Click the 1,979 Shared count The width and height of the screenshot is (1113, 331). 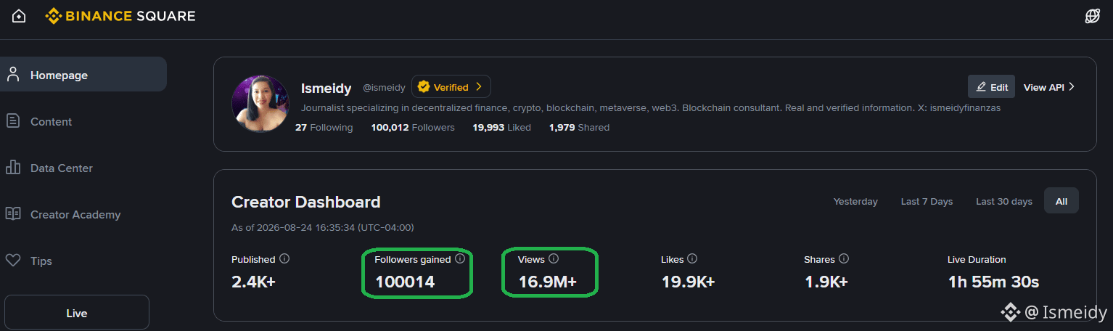(579, 127)
